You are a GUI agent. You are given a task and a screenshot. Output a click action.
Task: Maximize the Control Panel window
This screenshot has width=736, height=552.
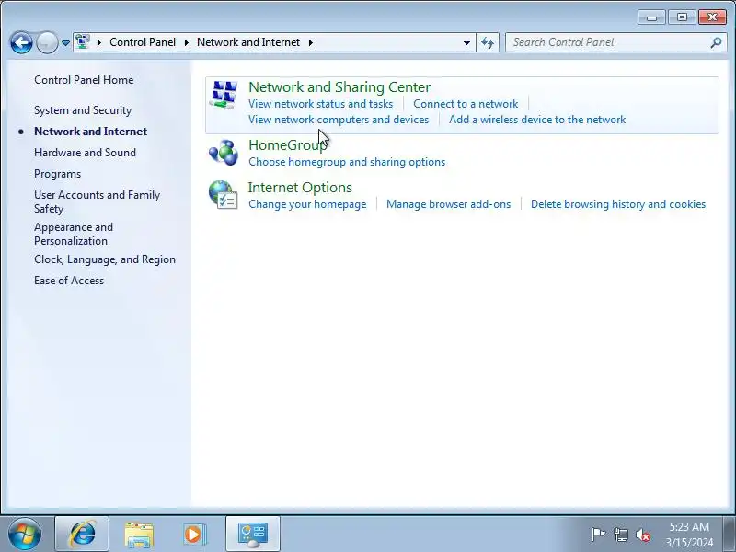[682, 17]
